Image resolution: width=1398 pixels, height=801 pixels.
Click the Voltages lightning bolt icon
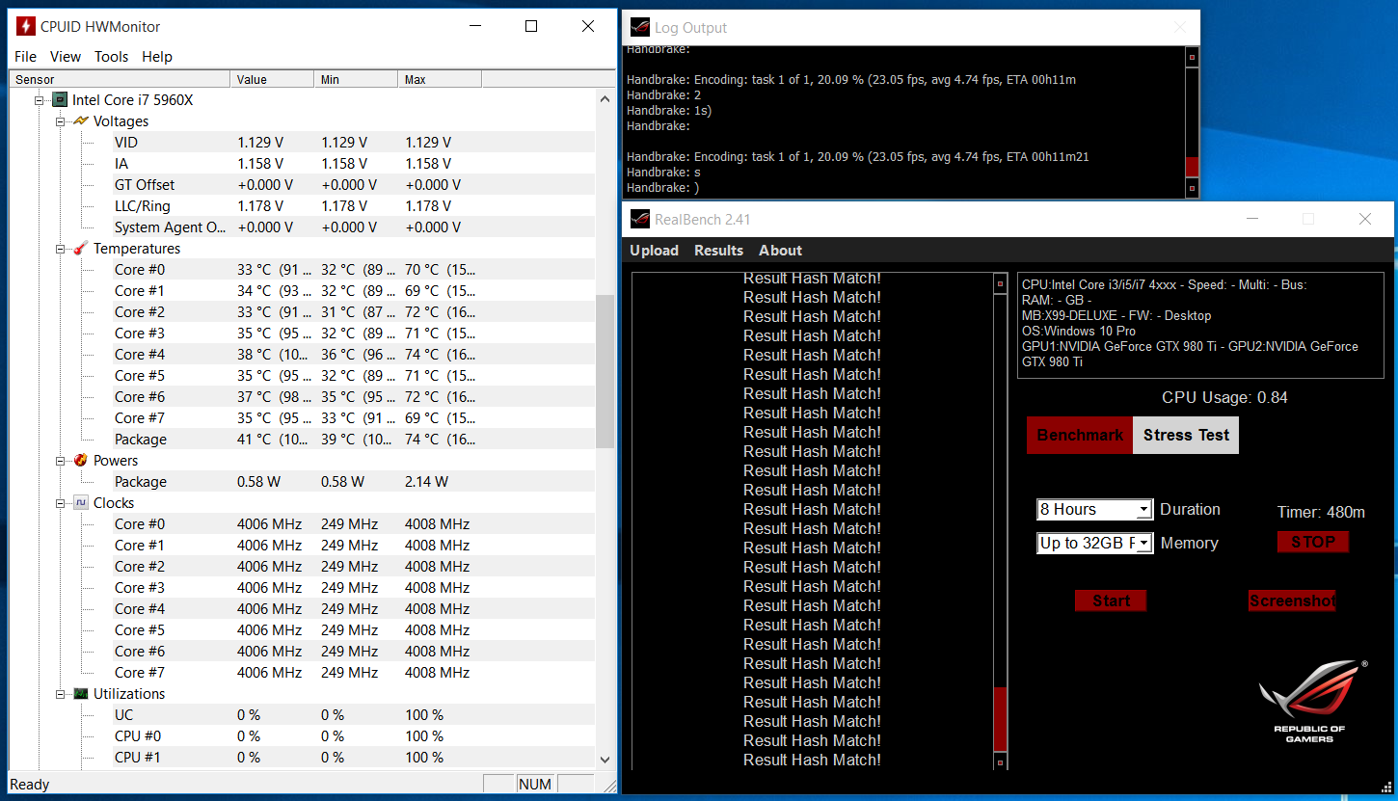[x=81, y=121]
